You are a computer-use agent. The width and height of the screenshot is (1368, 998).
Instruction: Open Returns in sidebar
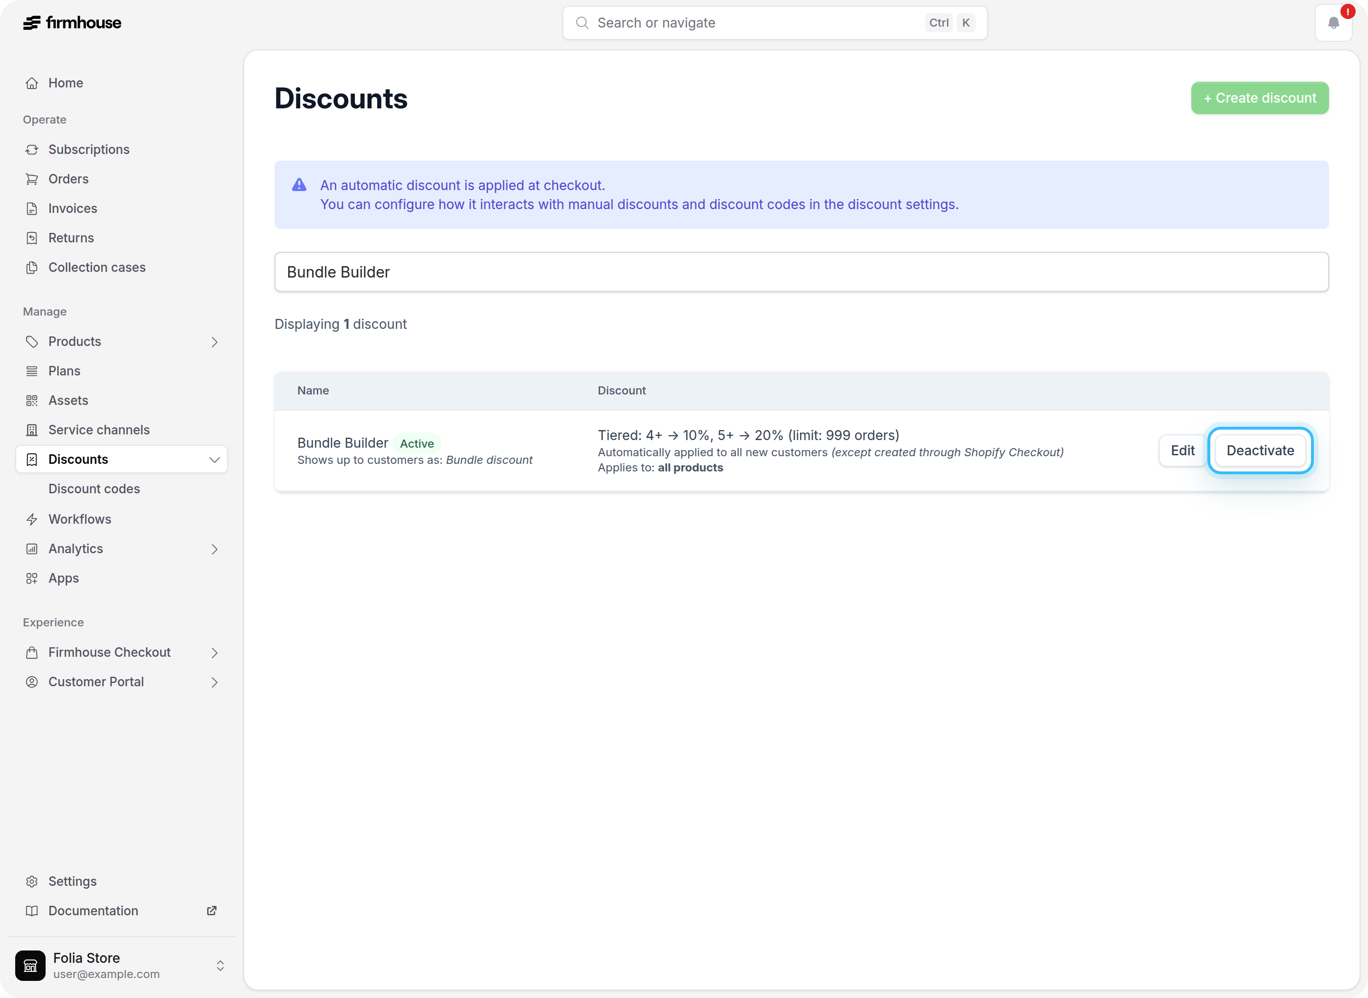tap(121, 238)
